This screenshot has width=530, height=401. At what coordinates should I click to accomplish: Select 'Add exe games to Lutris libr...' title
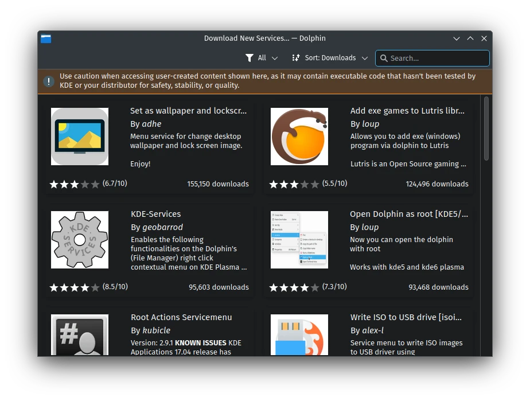[407, 111]
